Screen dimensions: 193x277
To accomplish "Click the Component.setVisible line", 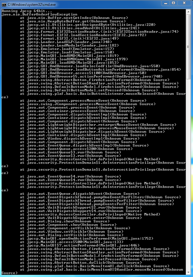I will [75, 228].
